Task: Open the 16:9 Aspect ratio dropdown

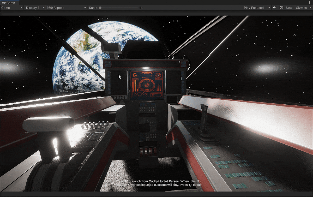Action: [65, 8]
